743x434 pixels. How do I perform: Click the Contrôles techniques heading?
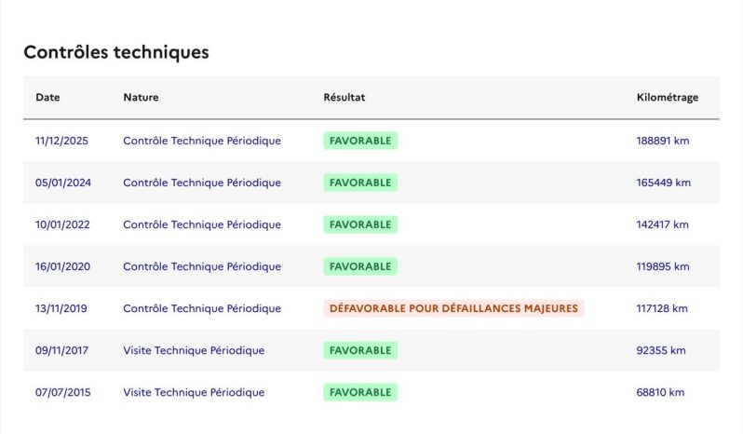click(116, 52)
